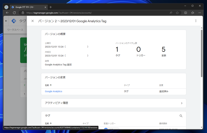The image size is (207, 133).
Task: Click the vertical scrollbar thumb
Action: (x=201, y=53)
